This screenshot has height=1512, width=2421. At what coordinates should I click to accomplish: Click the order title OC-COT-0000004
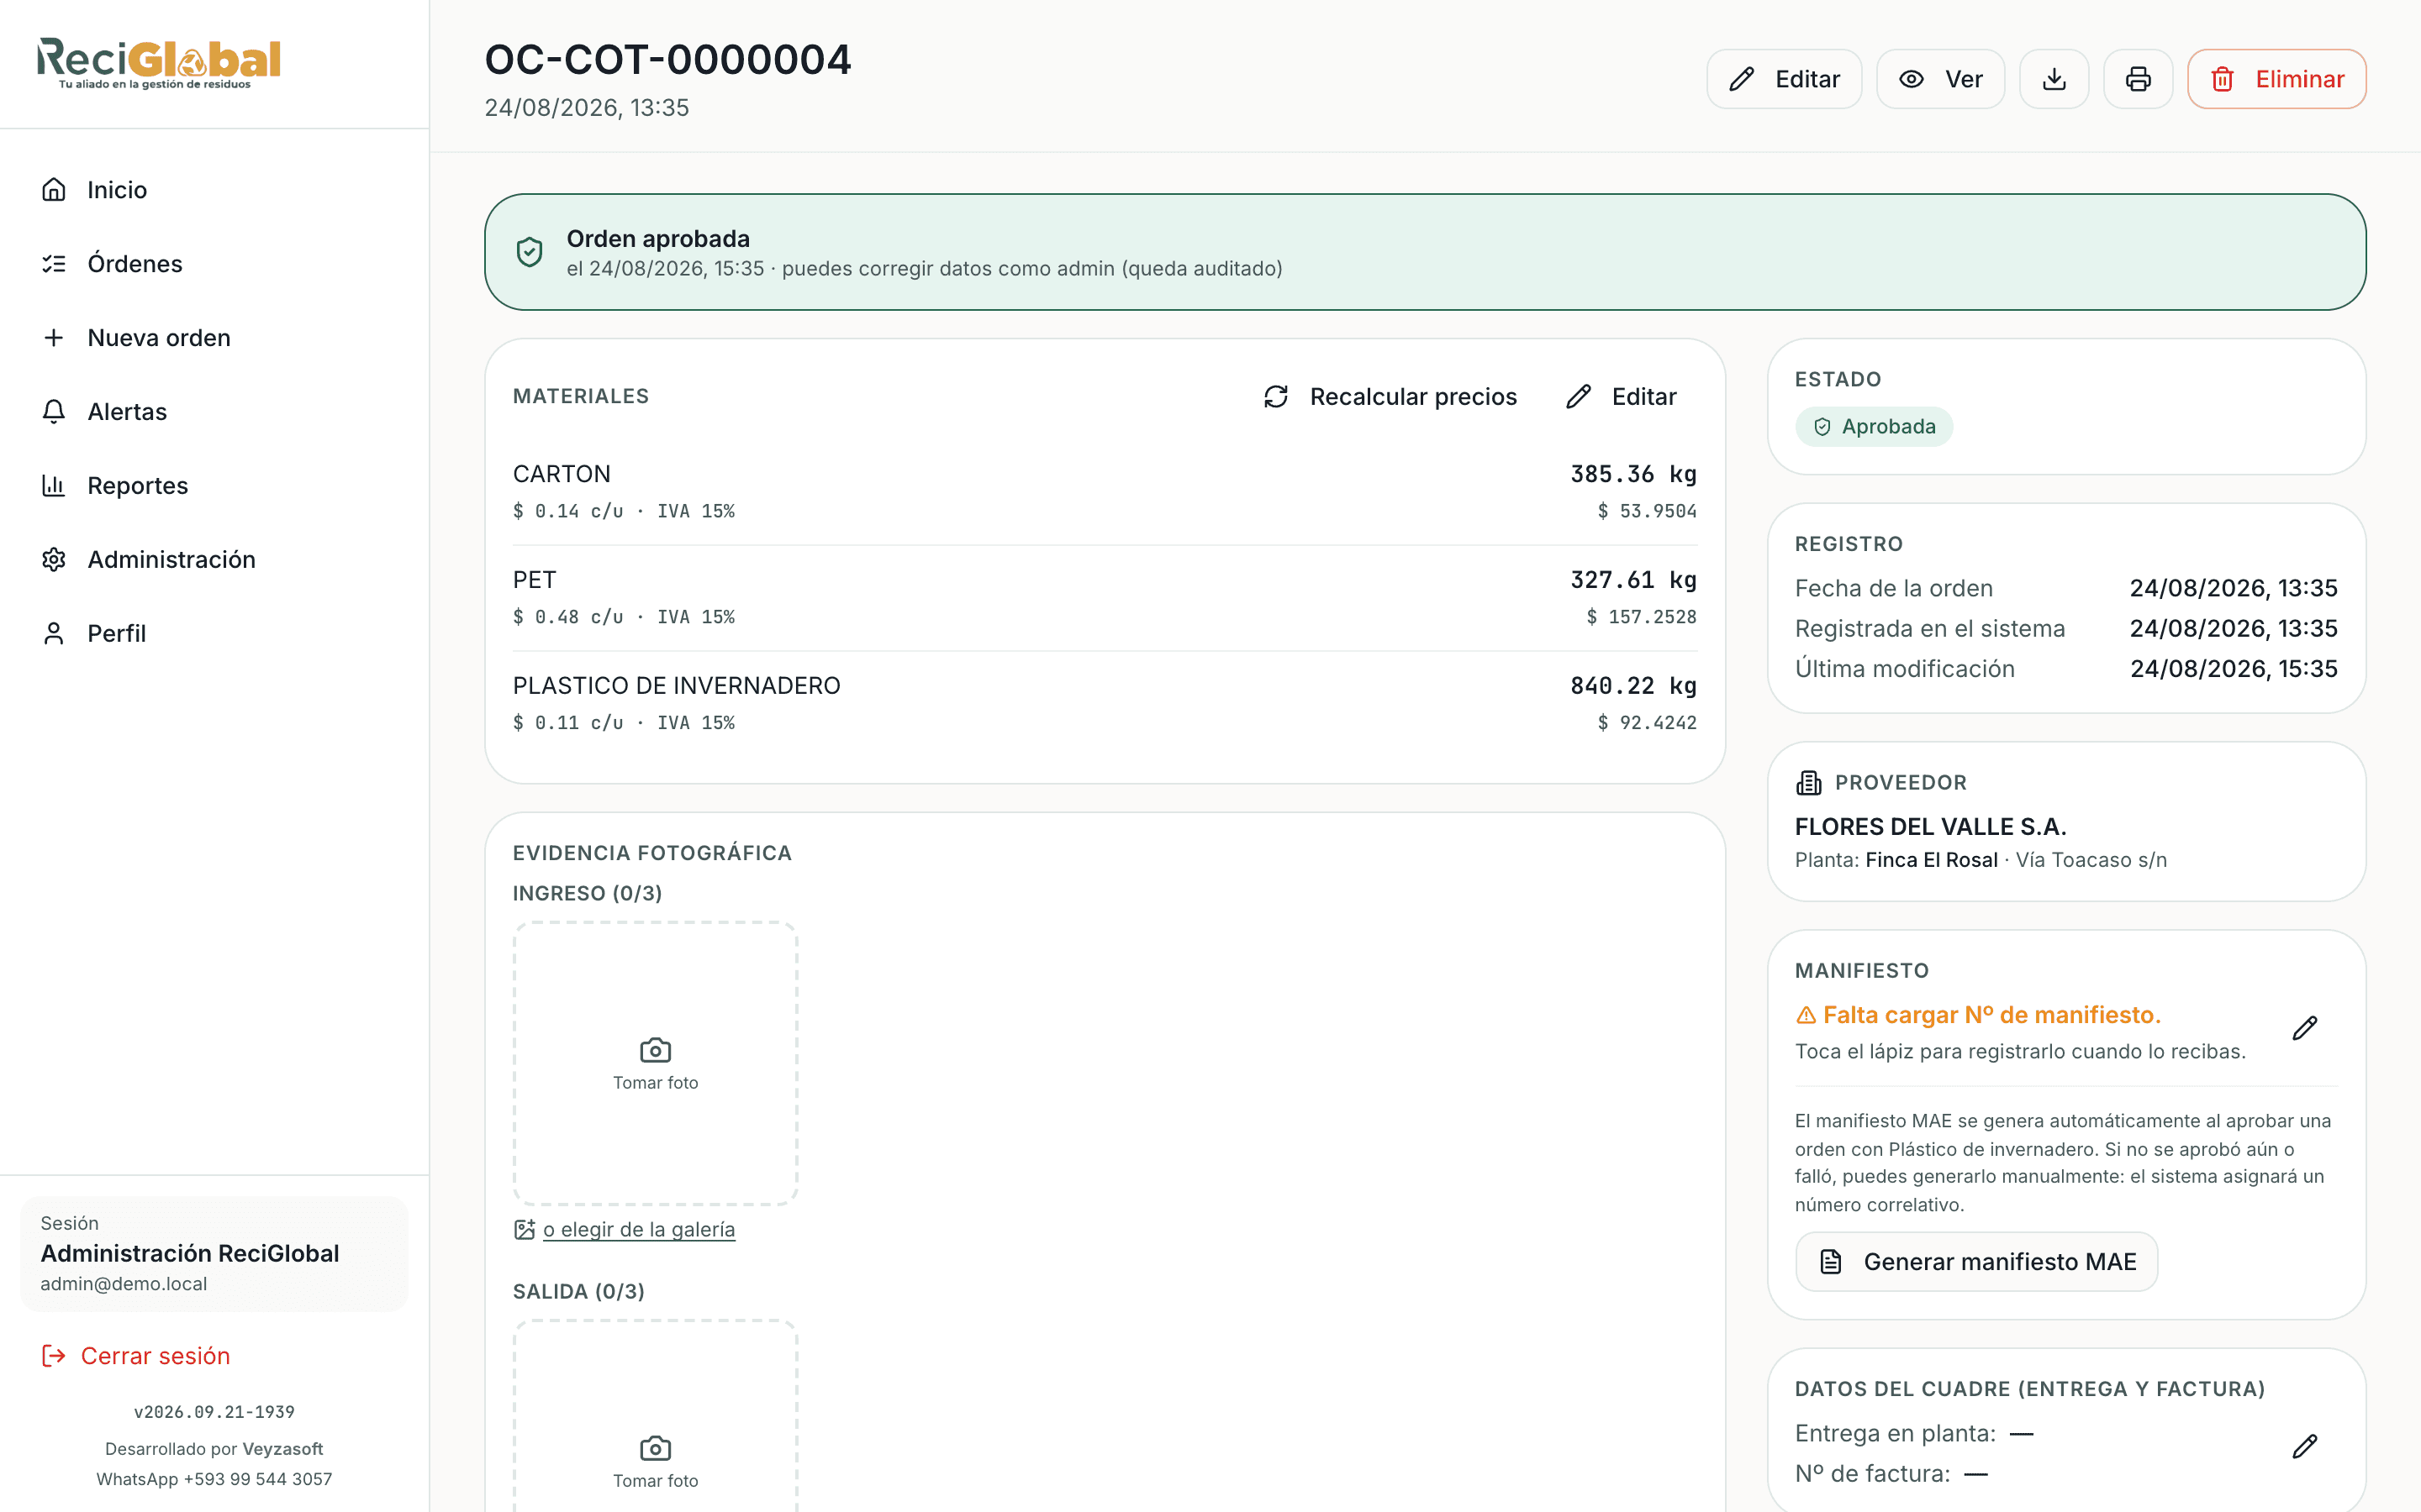pyautogui.click(x=668, y=60)
